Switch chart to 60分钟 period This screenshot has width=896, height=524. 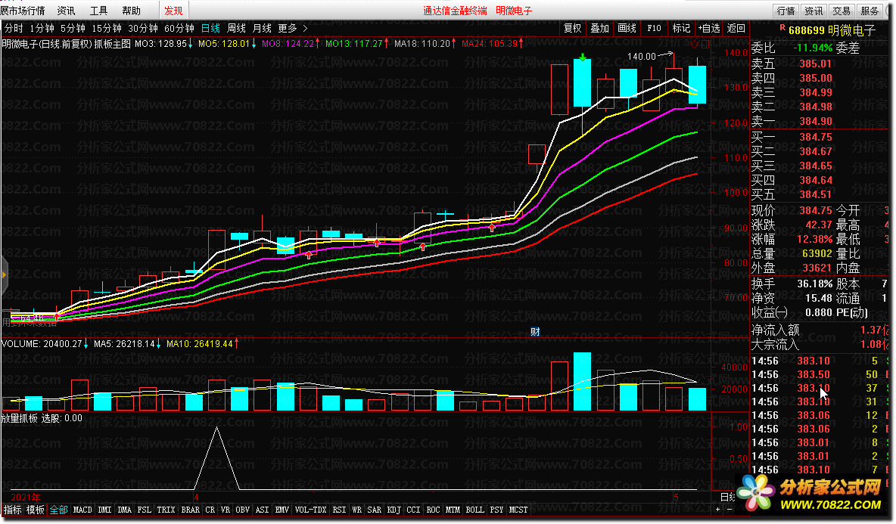click(179, 28)
